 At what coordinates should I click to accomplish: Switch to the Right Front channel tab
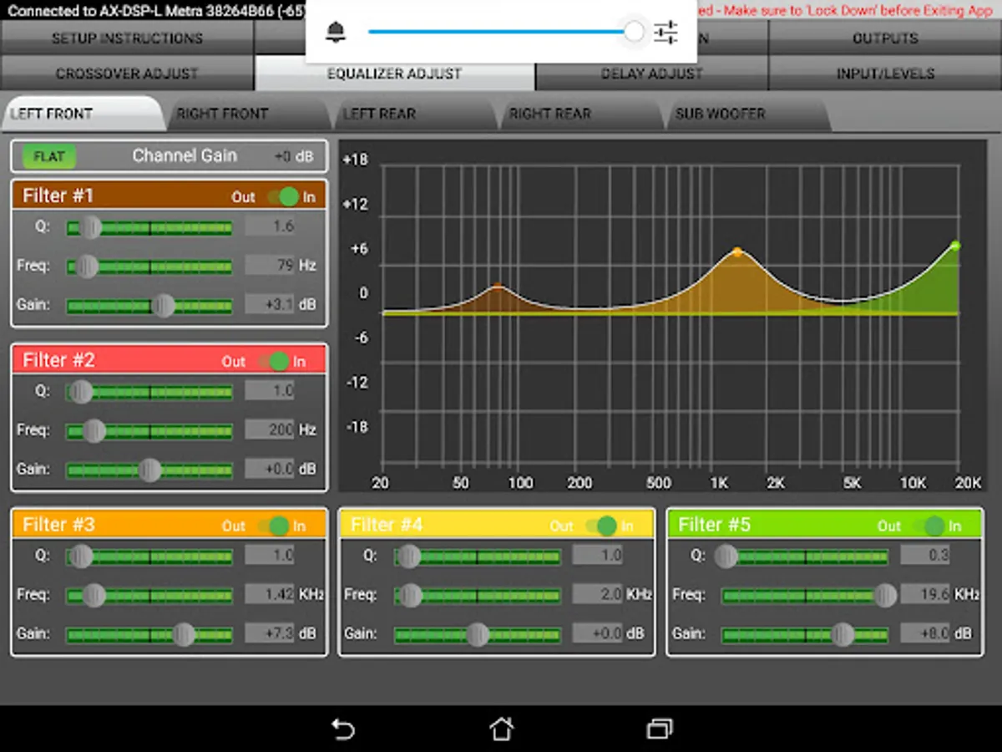click(x=222, y=114)
